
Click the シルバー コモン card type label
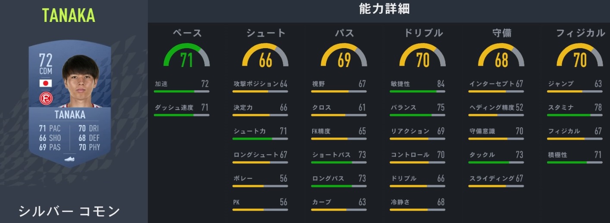(x=69, y=211)
